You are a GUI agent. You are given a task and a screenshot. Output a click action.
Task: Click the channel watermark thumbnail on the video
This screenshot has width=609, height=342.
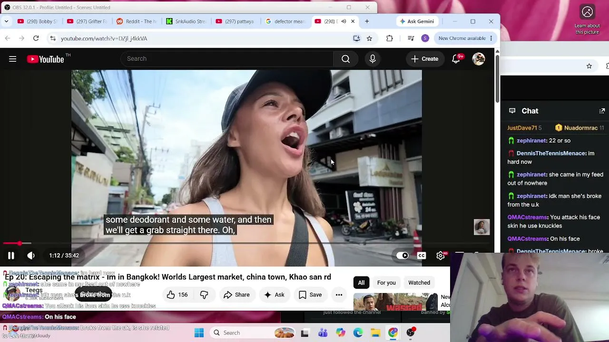pyautogui.click(x=481, y=227)
